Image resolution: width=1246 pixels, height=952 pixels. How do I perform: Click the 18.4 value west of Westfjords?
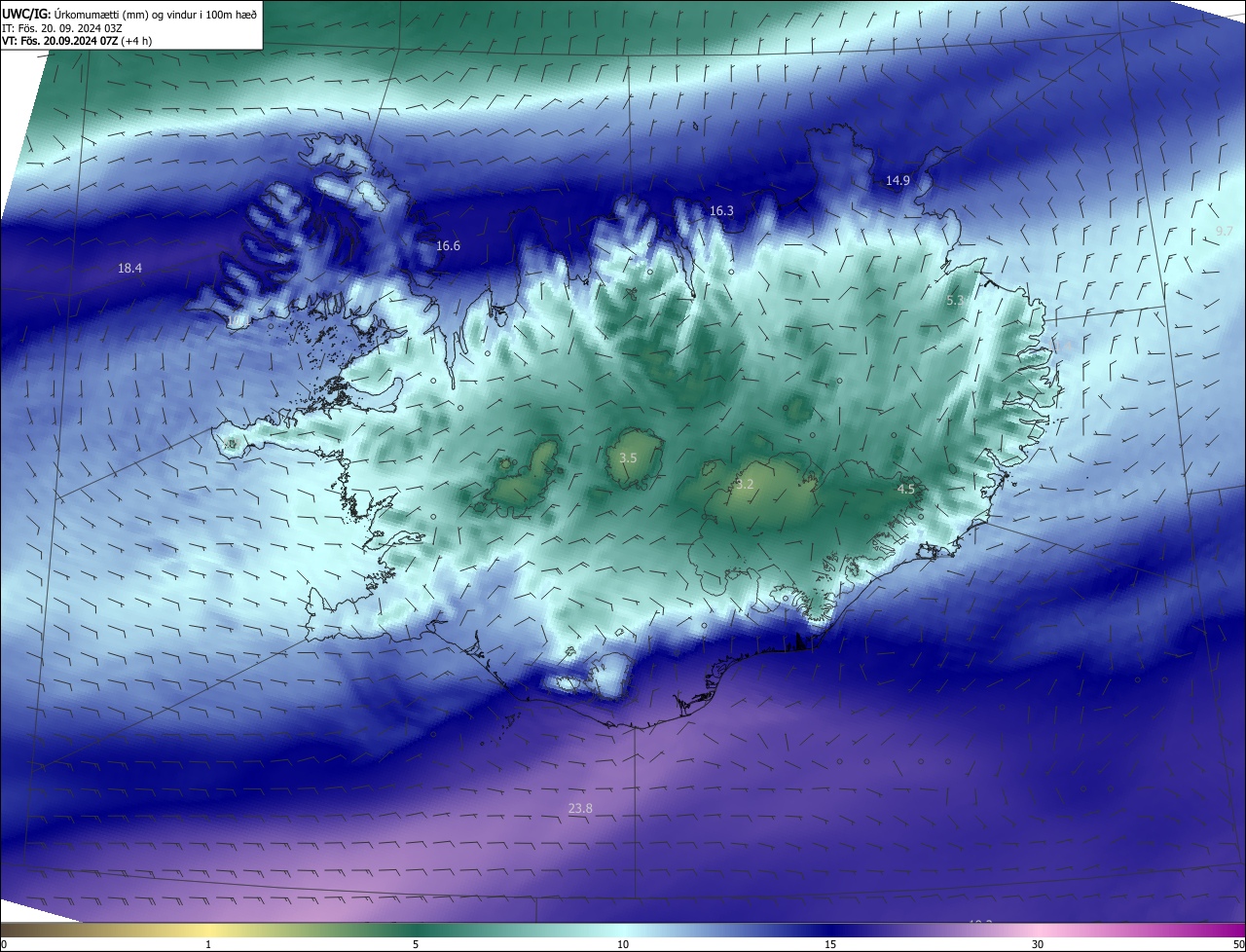point(129,268)
